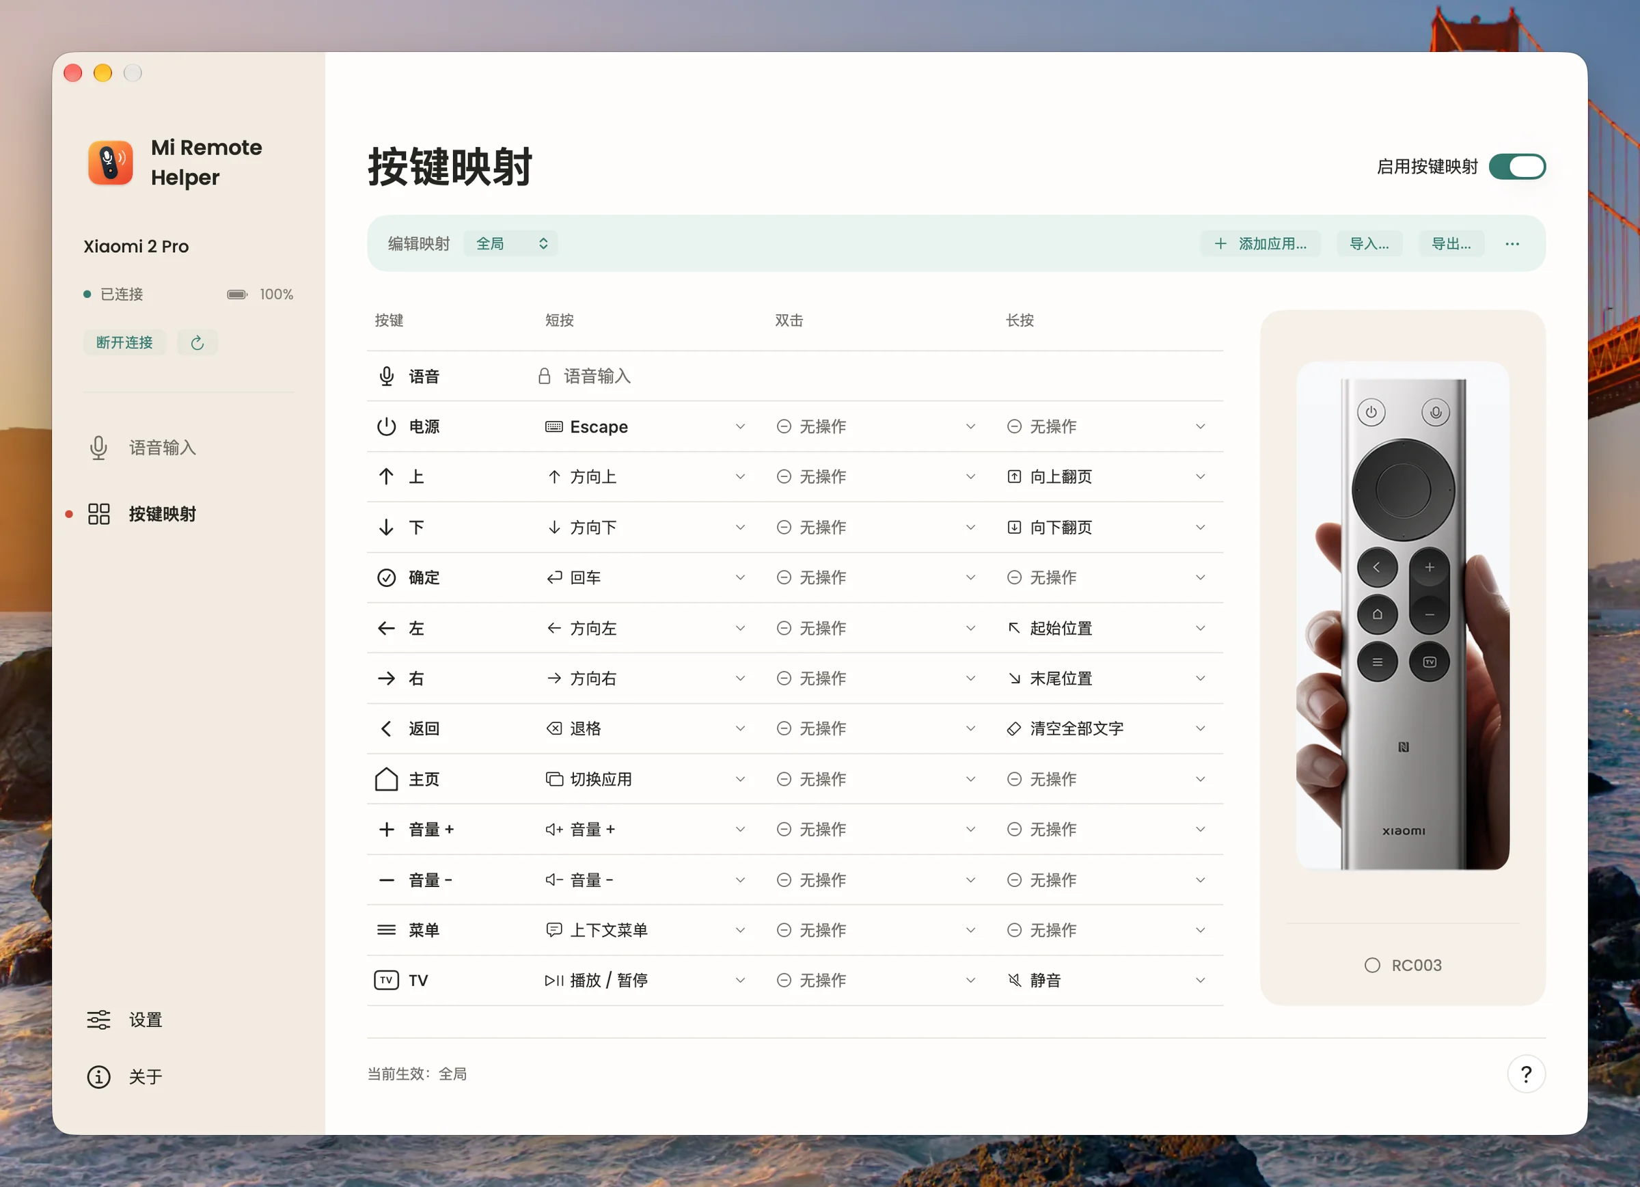The image size is (1640, 1187).
Task: Go to 语音输入 in the sidebar
Action: coord(162,448)
